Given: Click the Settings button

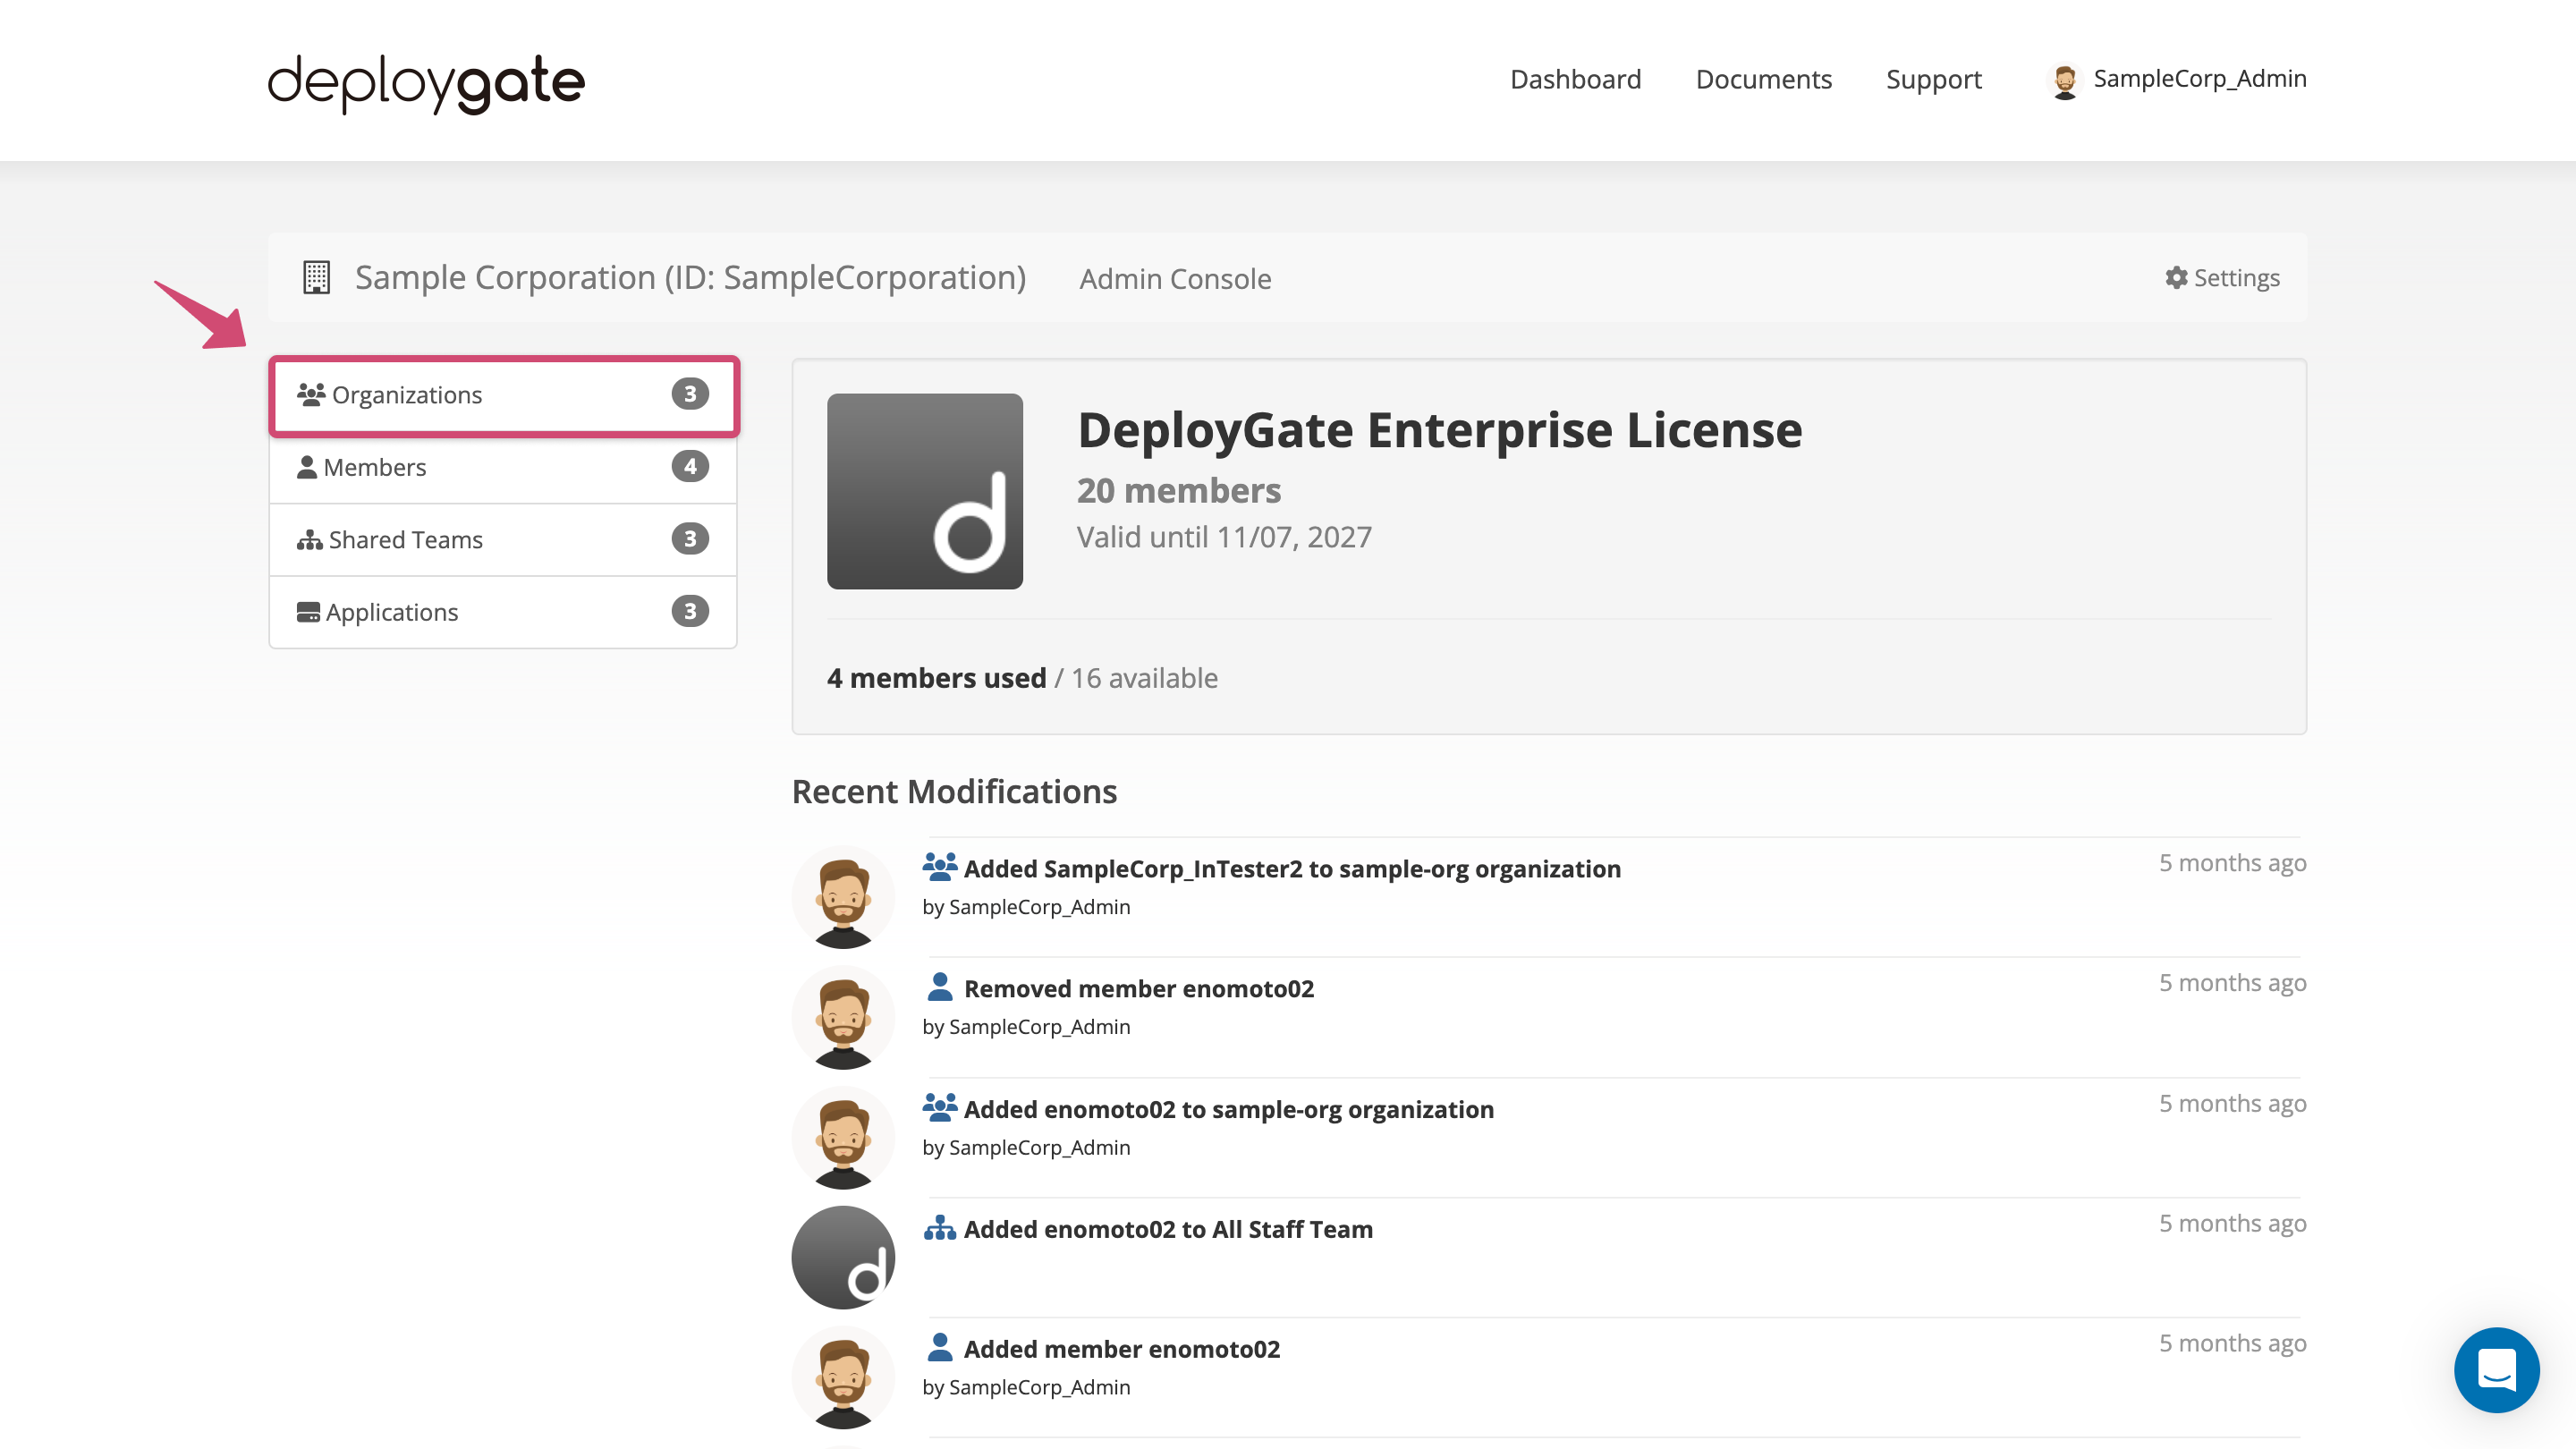Looking at the screenshot, I should point(2220,276).
